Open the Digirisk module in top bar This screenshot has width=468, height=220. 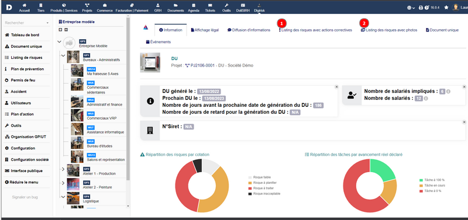[x=259, y=8]
